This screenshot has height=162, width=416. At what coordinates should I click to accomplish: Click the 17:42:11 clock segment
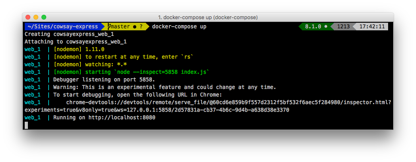[372, 27]
